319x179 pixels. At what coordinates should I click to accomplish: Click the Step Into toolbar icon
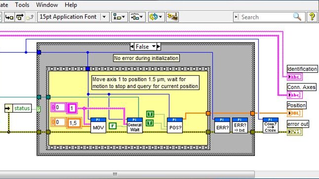coord(9,17)
